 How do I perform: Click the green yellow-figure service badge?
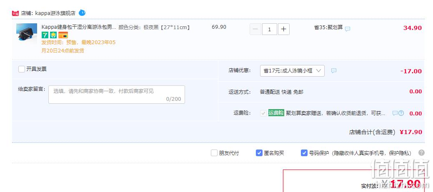[x=53, y=35]
